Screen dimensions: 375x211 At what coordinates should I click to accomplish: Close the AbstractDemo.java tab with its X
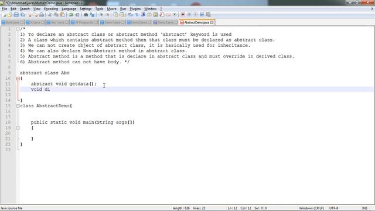pos(212,22)
